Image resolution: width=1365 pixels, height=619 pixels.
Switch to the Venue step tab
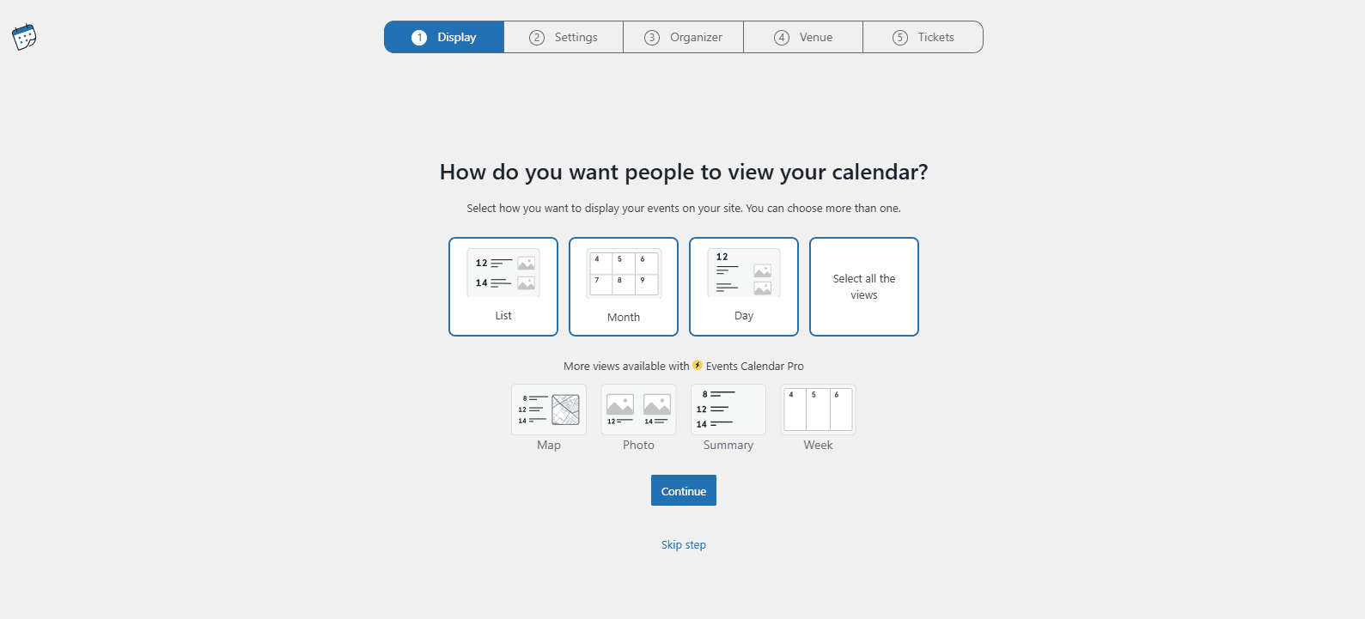[x=803, y=37]
